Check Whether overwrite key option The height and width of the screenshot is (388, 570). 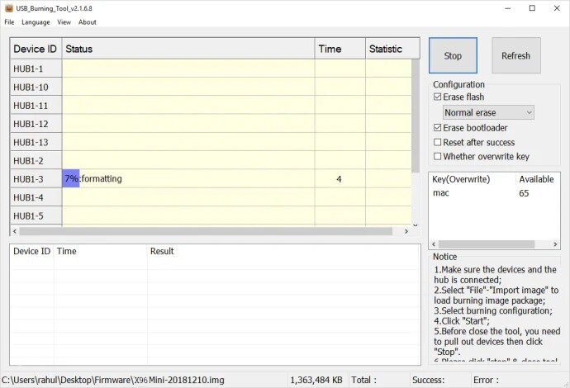(438, 156)
